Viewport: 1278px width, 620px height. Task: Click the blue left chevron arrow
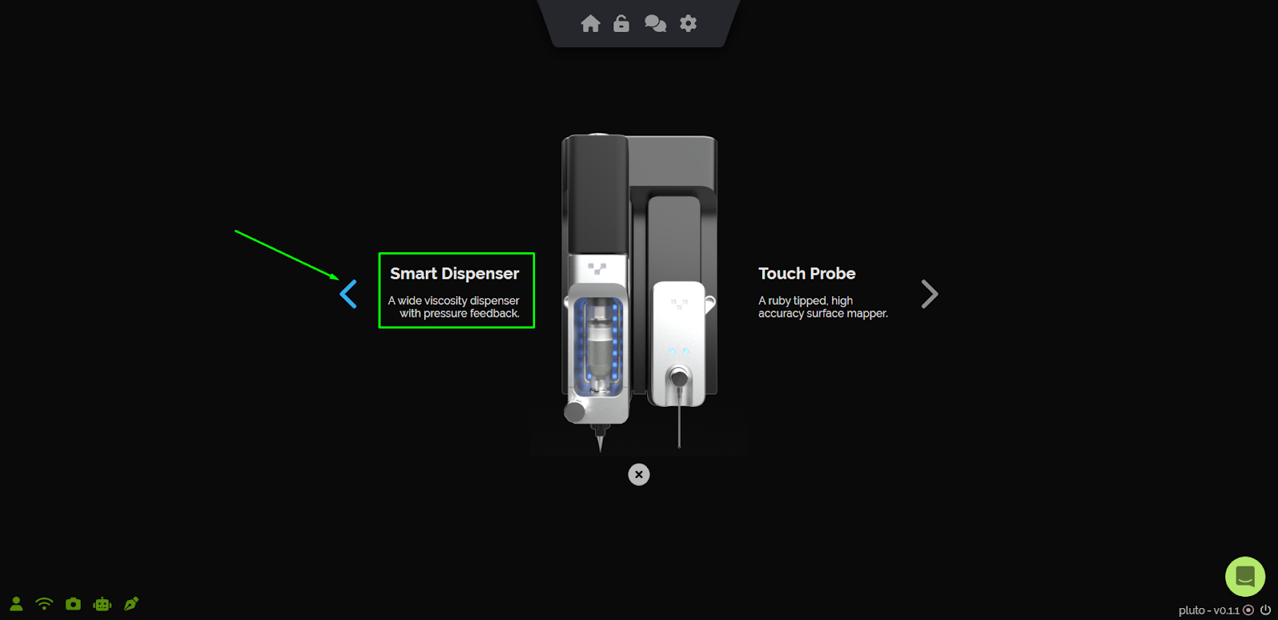click(348, 294)
